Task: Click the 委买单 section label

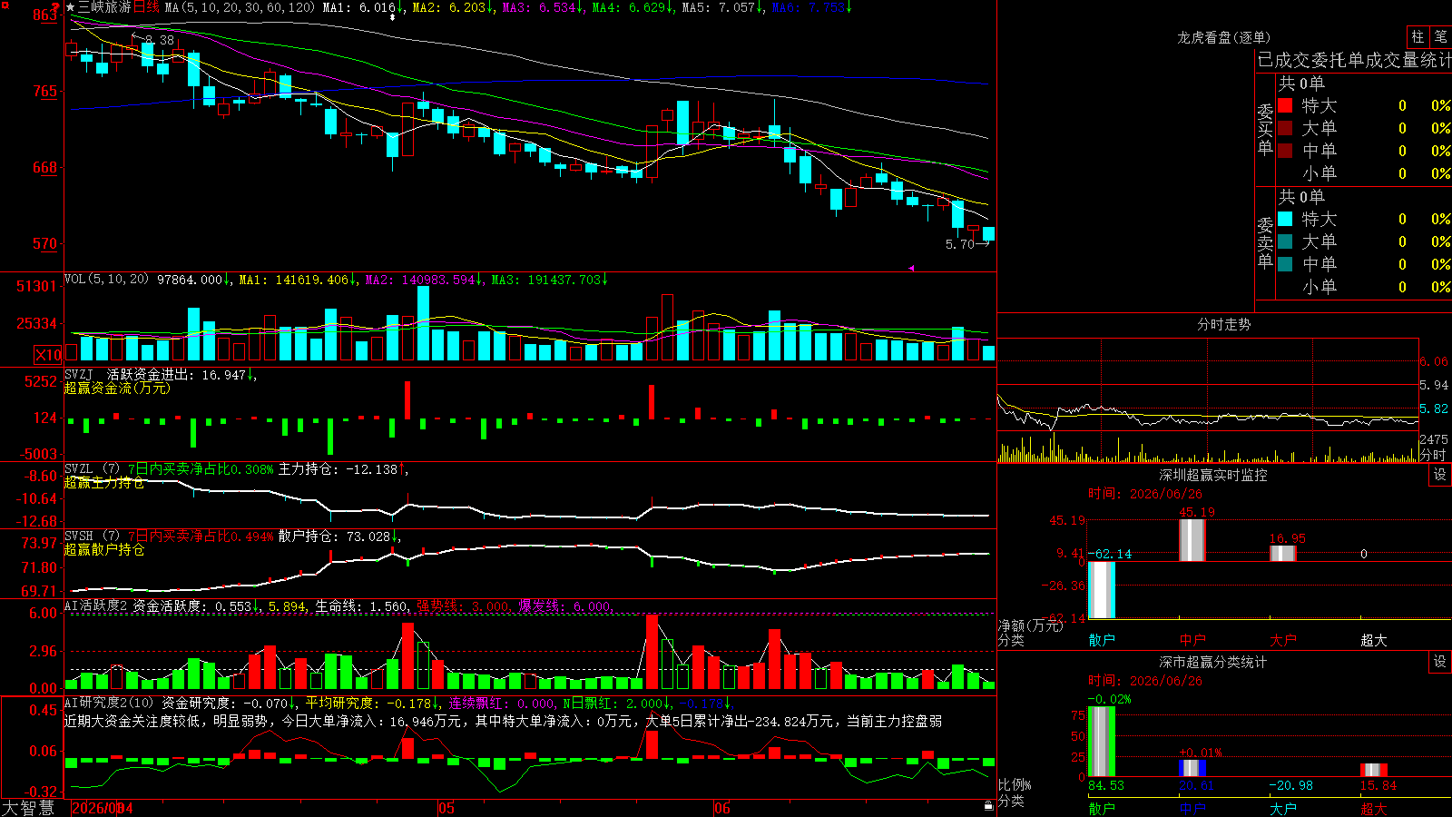Action: tap(1265, 130)
